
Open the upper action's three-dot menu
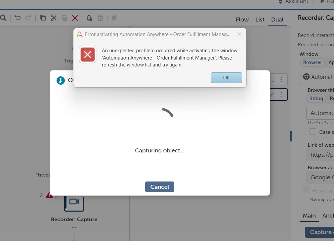pyautogui.click(x=281, y=79)
